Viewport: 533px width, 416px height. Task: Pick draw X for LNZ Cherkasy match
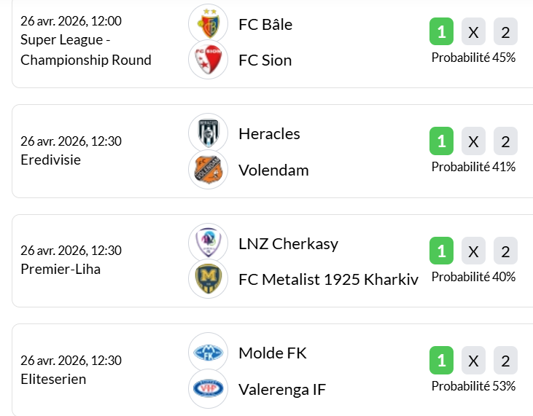pyautogui.click(x=473, y=251)
